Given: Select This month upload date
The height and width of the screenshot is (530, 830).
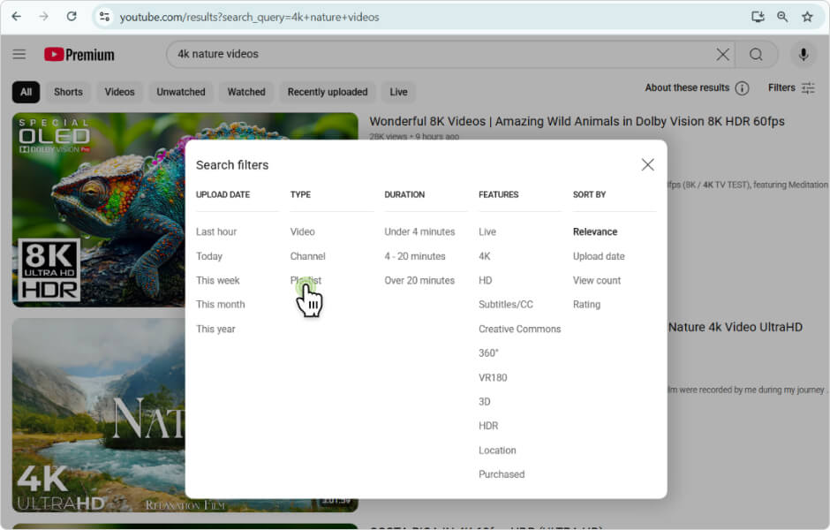Looking at the screenshot, I should pyautogui.click(x=221, y=305).
